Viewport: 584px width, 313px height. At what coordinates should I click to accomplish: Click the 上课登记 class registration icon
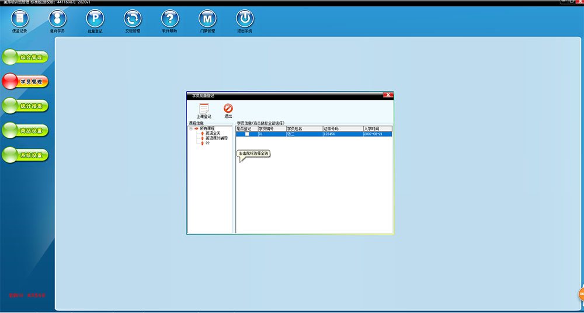(x=204, y=109)
